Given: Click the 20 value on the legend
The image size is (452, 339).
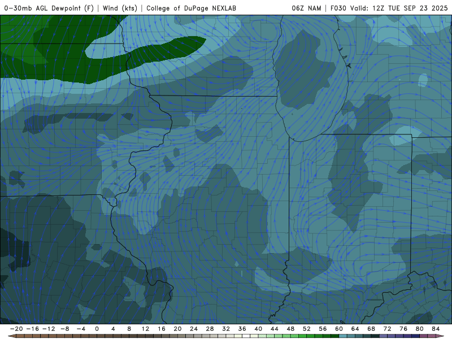Looking at the screenshot, I should coord(177,329).
